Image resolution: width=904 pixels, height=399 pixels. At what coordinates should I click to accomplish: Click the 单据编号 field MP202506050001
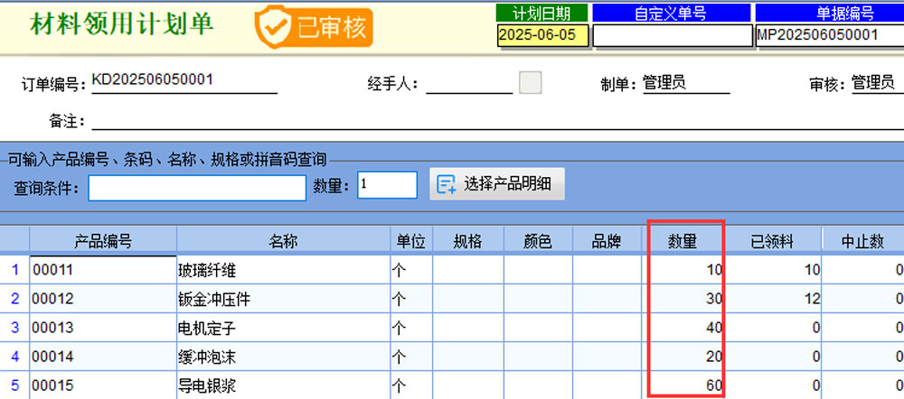(828, 35)
